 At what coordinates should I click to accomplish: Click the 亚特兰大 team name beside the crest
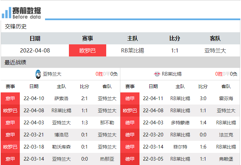52,74
